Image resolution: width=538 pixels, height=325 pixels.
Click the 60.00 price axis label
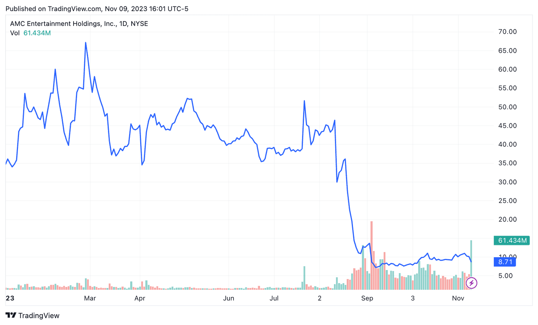[x=508, y=69]
